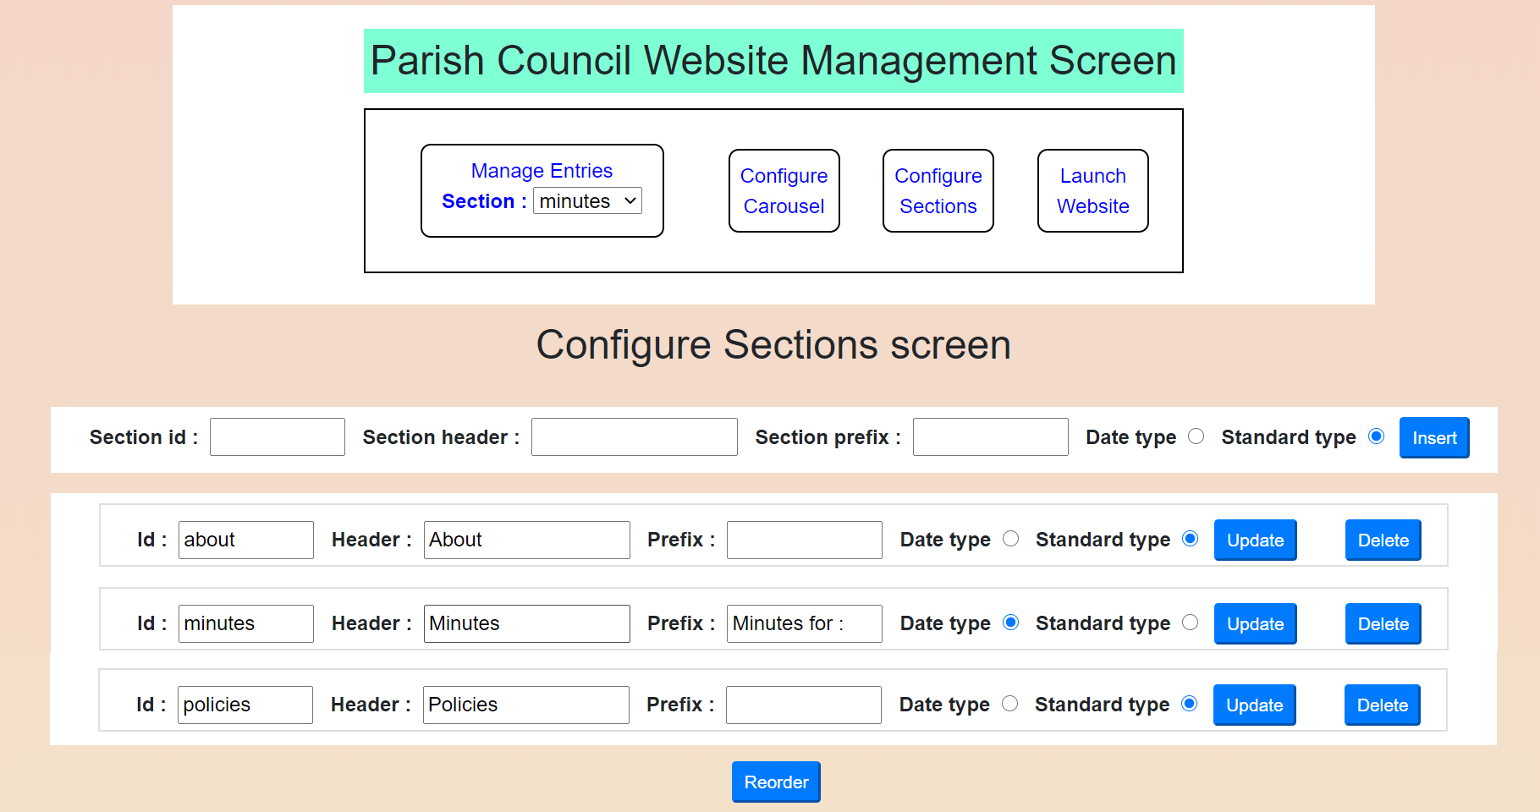Choose Date type in about row
This screenshot has height=812, width=1540.
tap(1010, 539)
